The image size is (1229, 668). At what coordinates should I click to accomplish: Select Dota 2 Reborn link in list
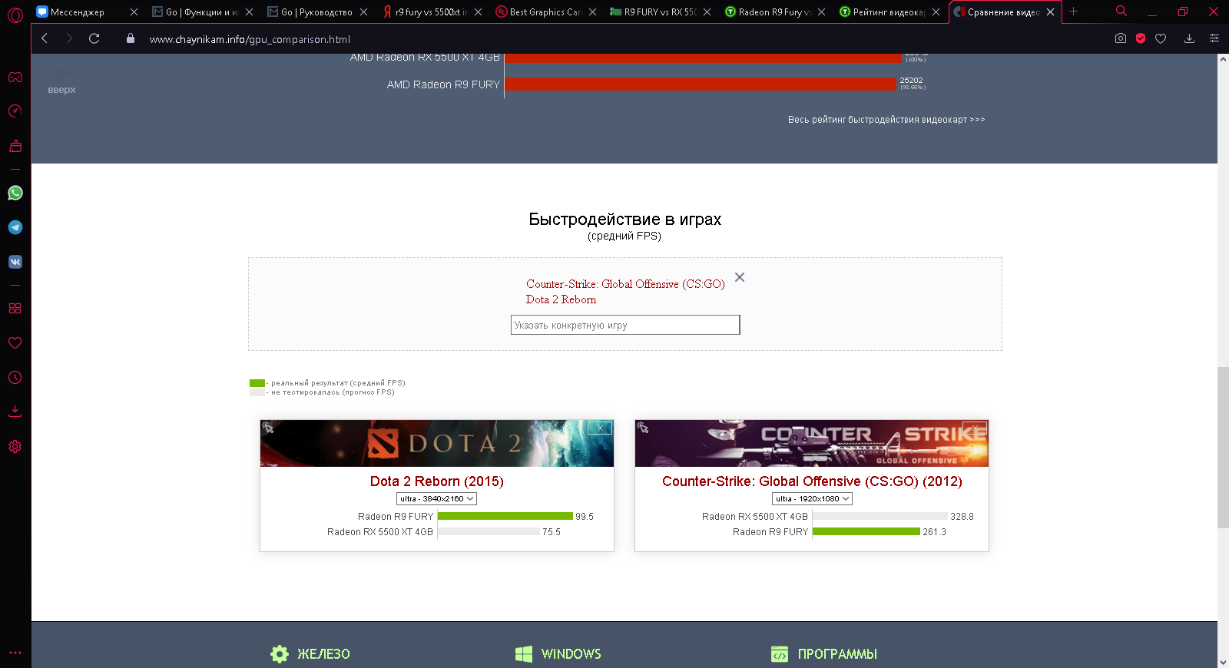click(561, 299)
